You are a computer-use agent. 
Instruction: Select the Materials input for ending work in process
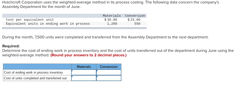[x=84, y=72]
